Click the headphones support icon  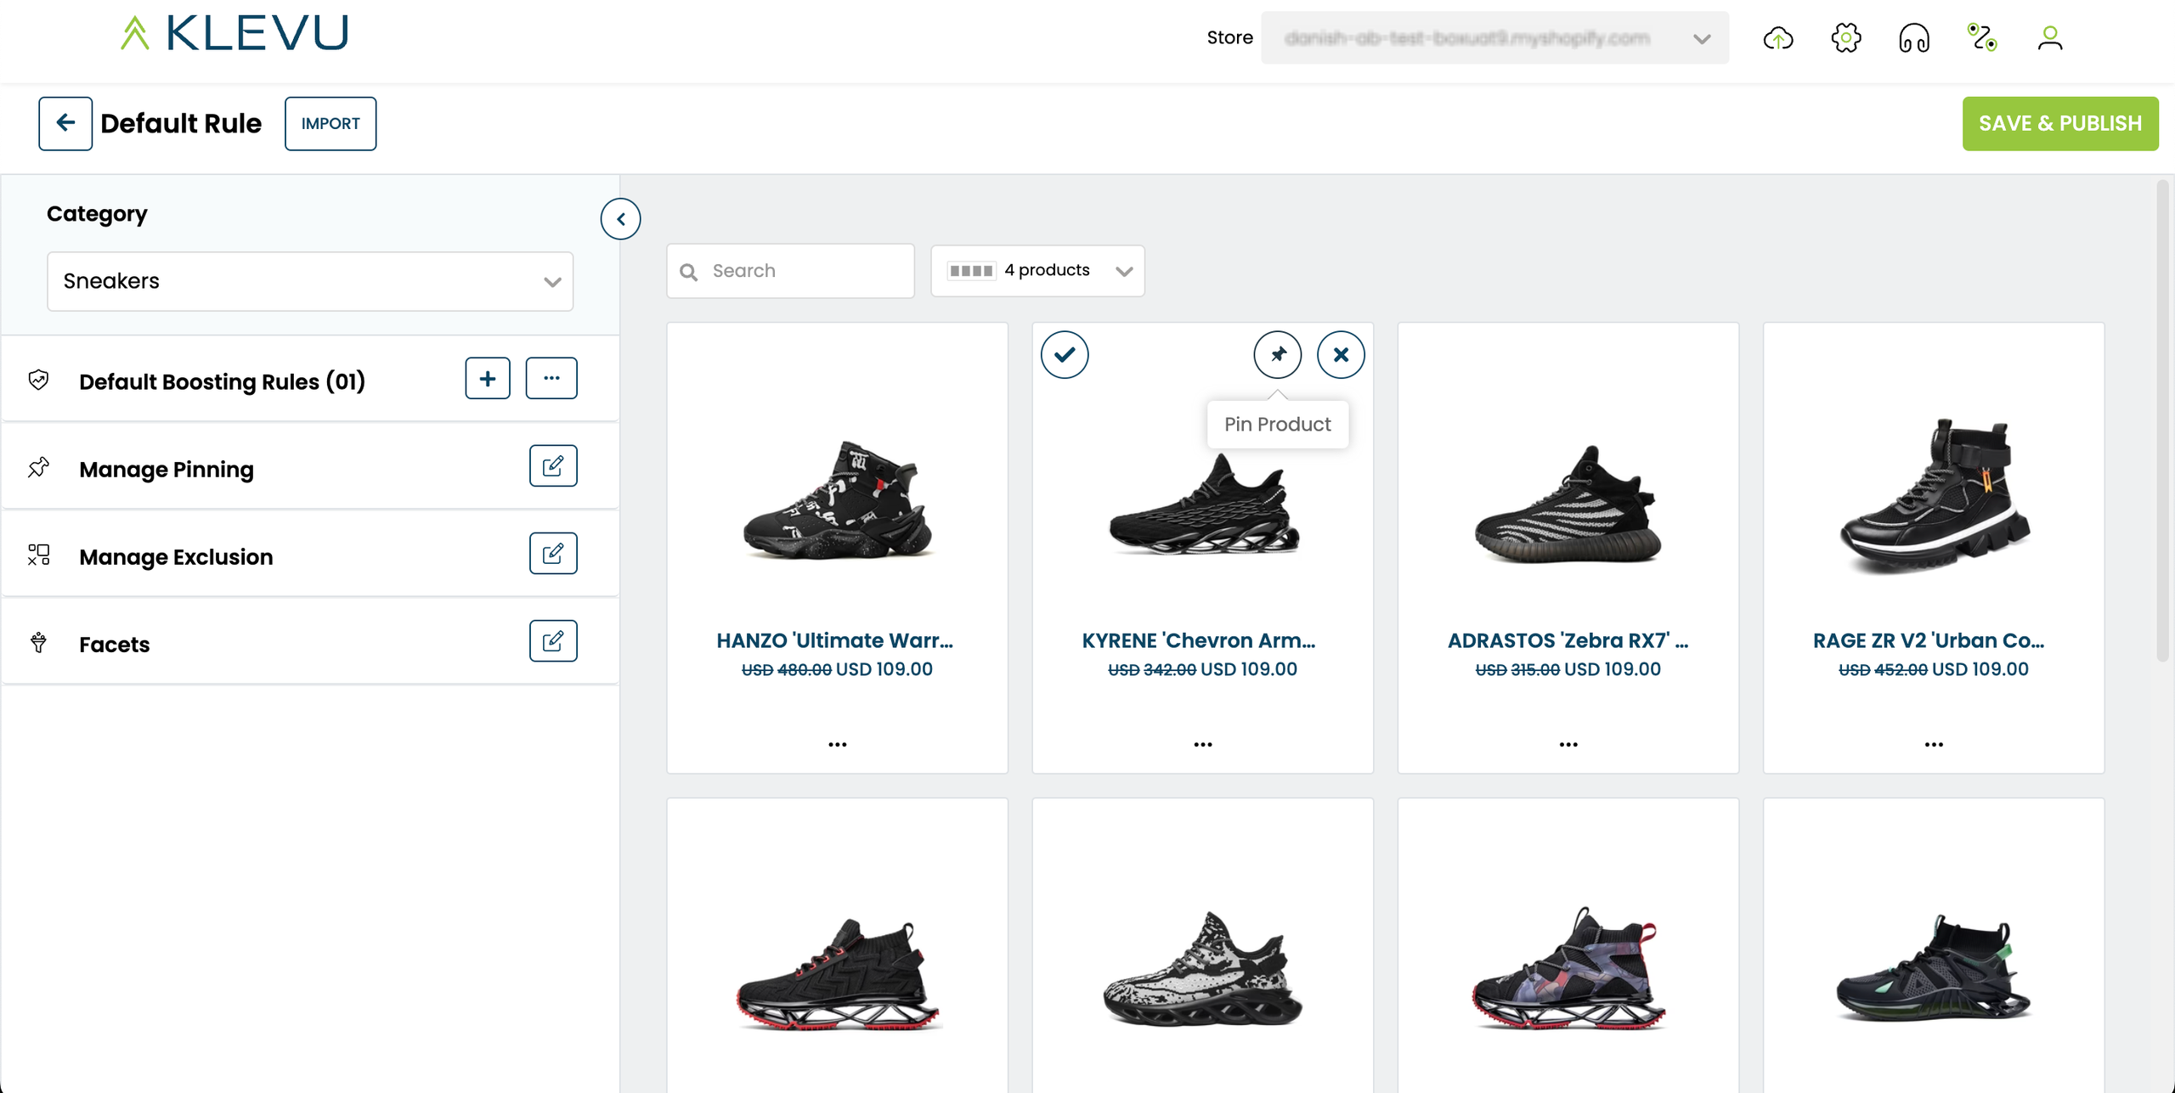point(1913,38)
